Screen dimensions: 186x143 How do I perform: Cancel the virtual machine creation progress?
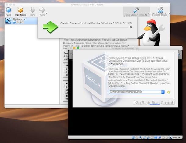[131, 27]
